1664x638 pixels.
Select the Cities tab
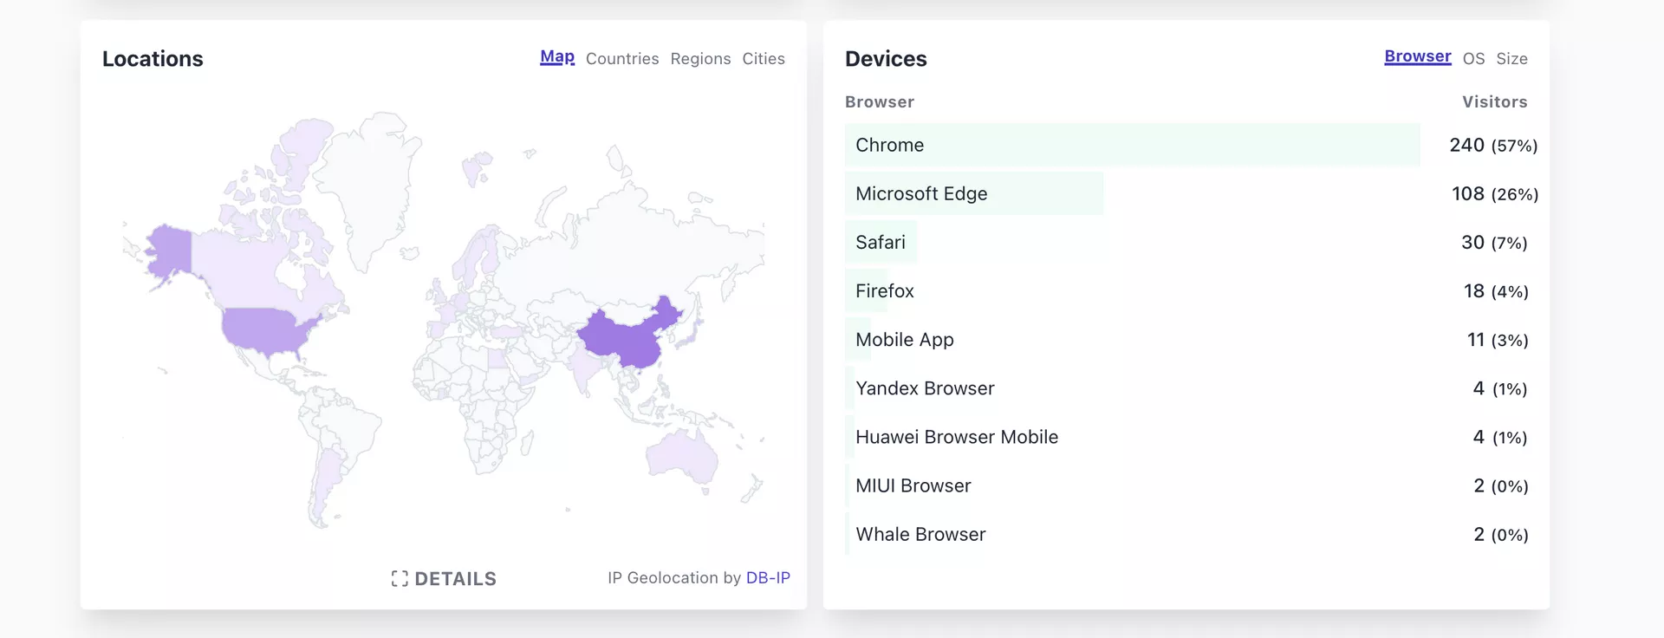click(x=763, y=59)
